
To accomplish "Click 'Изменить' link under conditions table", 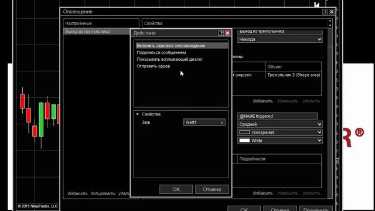I will (x=288, y=101).
